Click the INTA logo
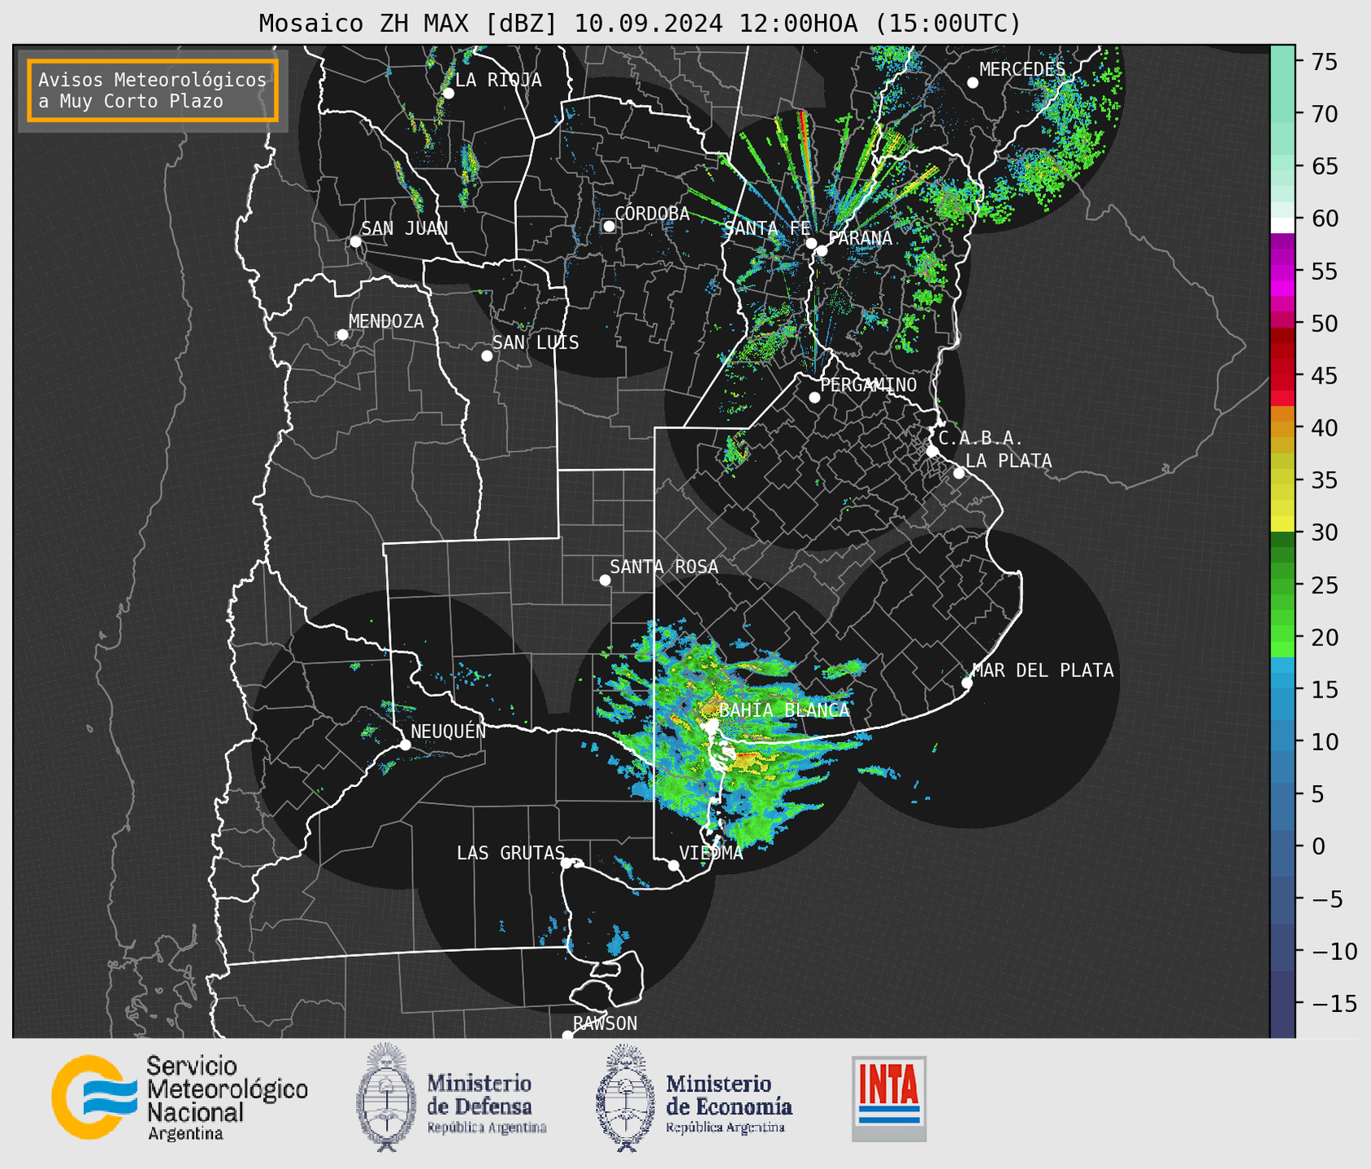The image size is (1371, 1169). [x=889, y=1098]
